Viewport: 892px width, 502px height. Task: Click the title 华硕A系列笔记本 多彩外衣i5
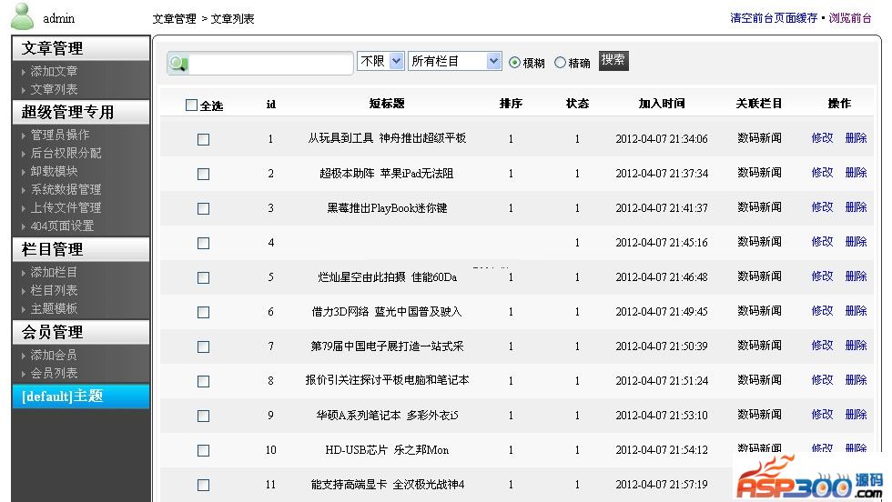(x=387, y=416)
